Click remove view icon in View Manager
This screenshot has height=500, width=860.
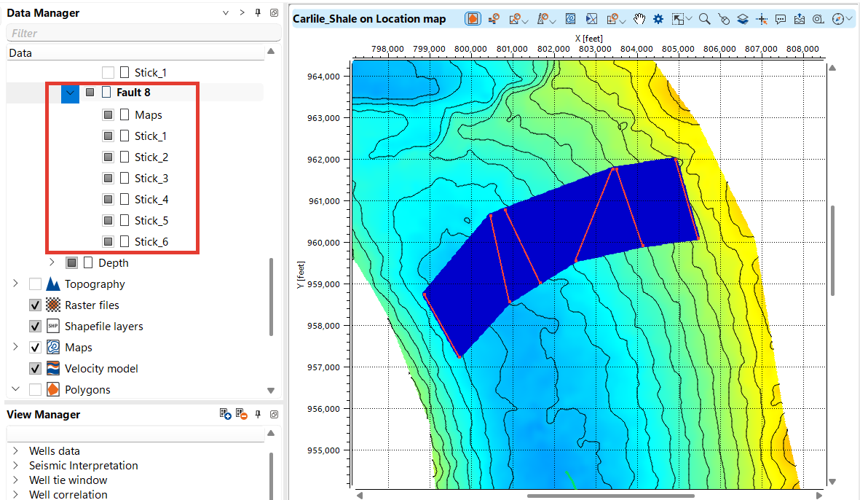pyautogui.click(x=242, y=414)
